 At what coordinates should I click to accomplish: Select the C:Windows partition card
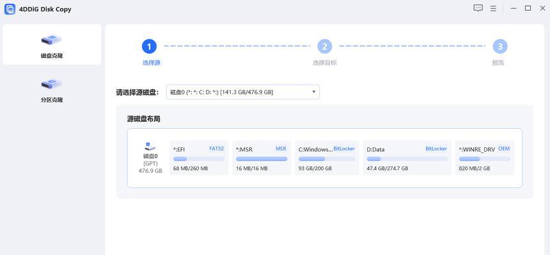327,157
